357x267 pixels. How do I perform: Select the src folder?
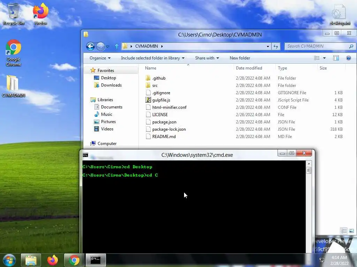(x=155, y=86)
